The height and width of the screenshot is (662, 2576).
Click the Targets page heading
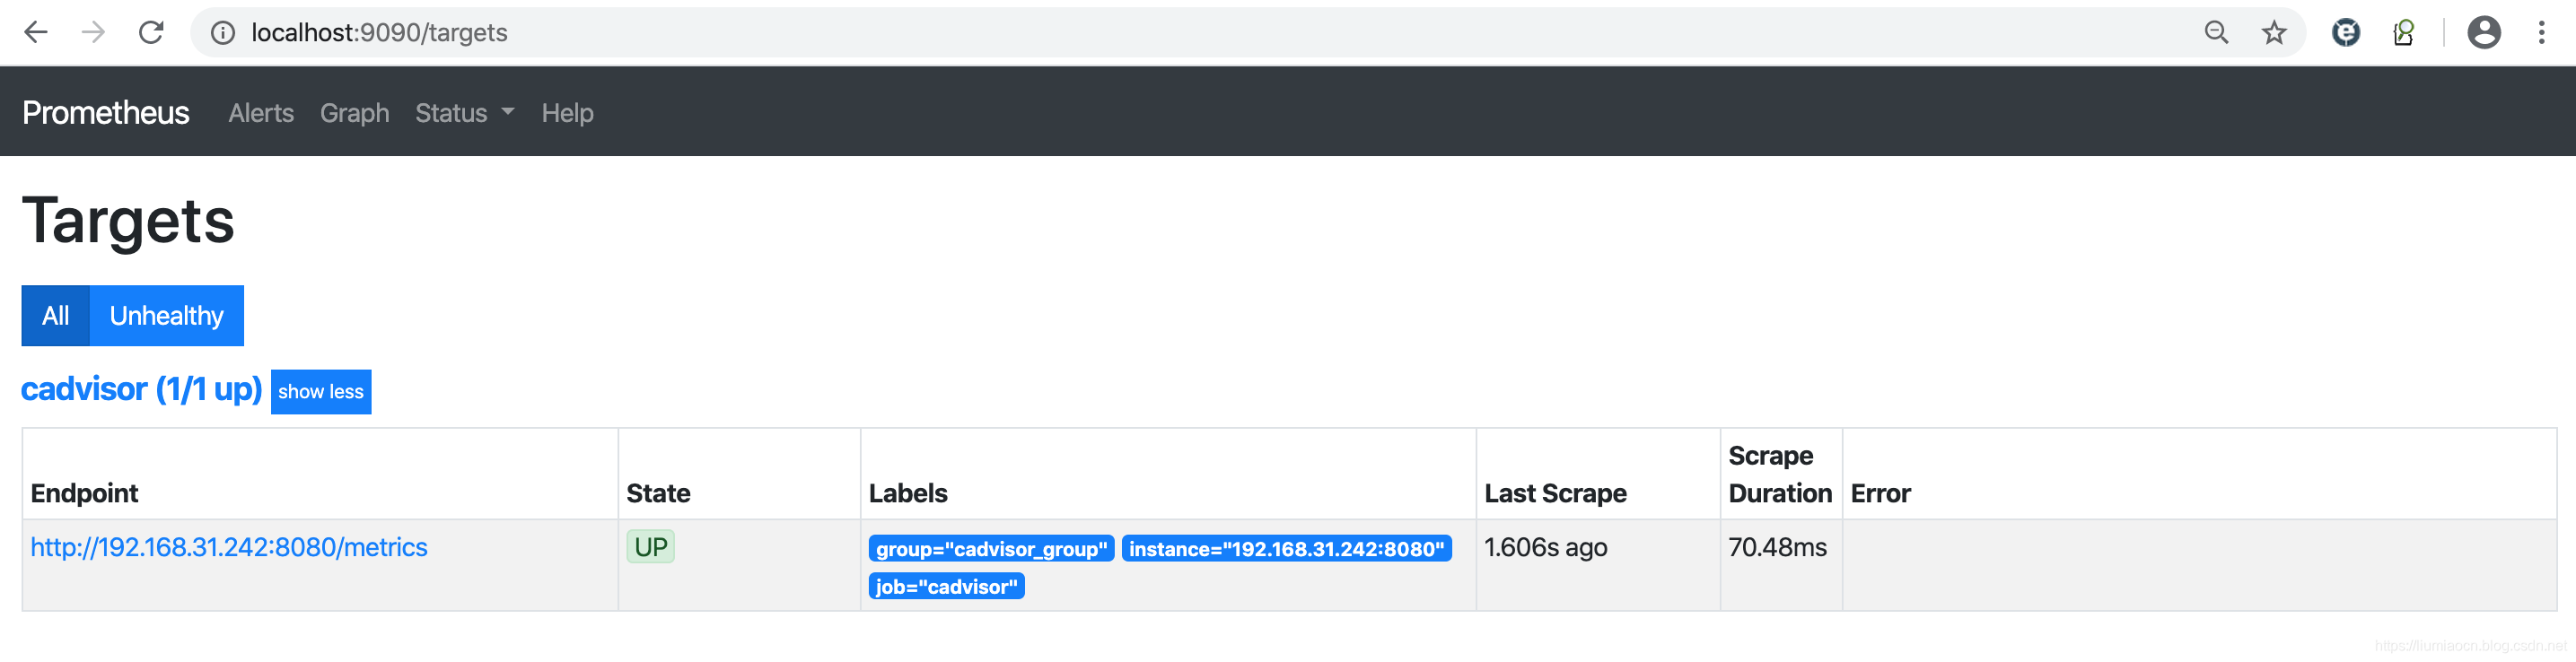128,221
